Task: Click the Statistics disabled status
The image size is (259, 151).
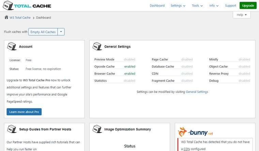Action: pos(129,81)
